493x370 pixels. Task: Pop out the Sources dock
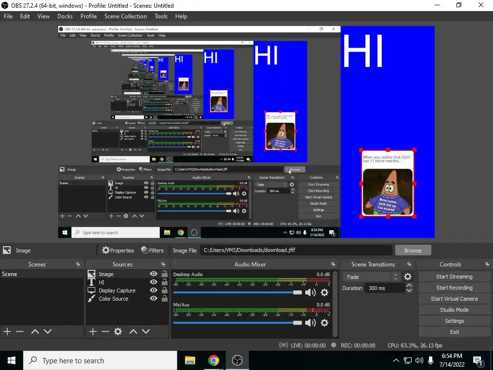tap(163, 264)
